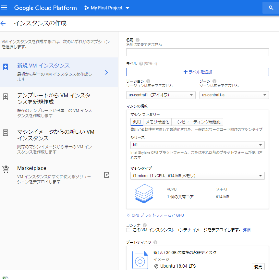
Task: Click the Google Cloud Platform logo text
Action: click(x=45, y=8)
